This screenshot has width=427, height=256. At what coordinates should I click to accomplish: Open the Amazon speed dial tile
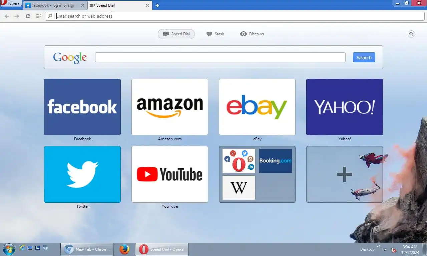[x=170, y=107]
